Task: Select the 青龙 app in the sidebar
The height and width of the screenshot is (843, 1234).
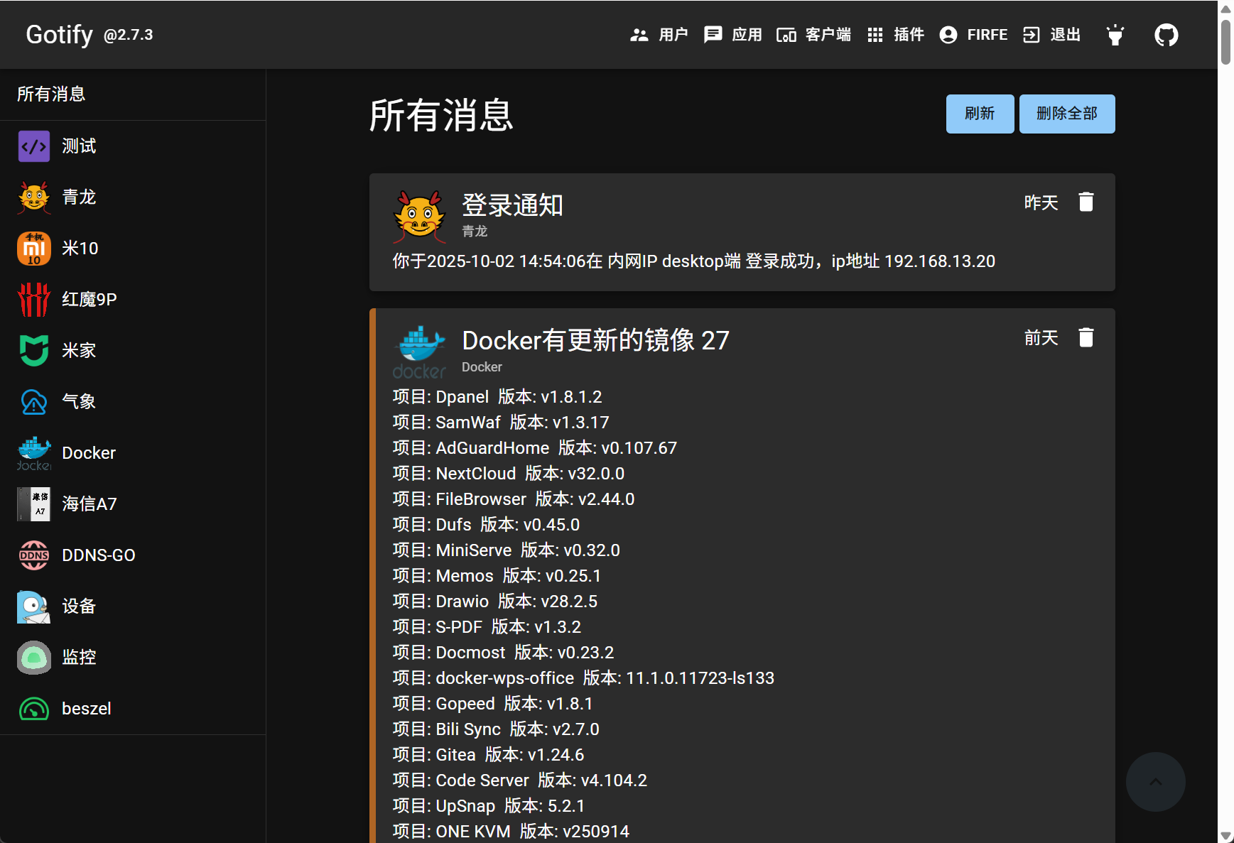Action: [79, 197]
